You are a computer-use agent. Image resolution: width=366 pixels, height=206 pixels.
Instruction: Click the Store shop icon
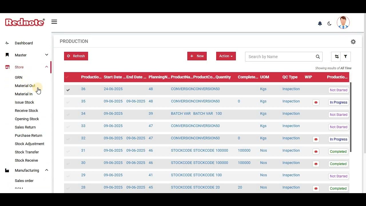(x=7, y=67)
